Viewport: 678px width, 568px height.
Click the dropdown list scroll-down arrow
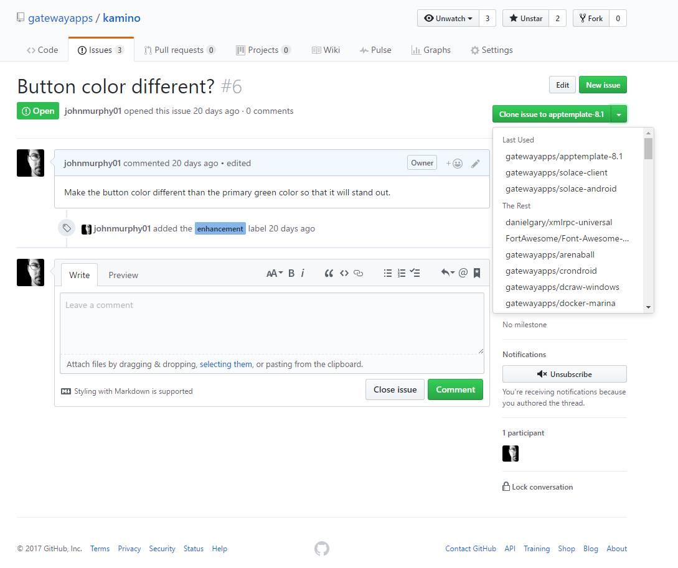[648, 307]
